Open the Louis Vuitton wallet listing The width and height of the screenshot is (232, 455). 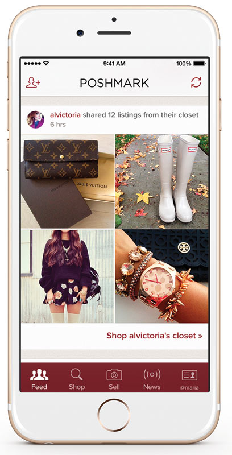(x=68, y=181)
